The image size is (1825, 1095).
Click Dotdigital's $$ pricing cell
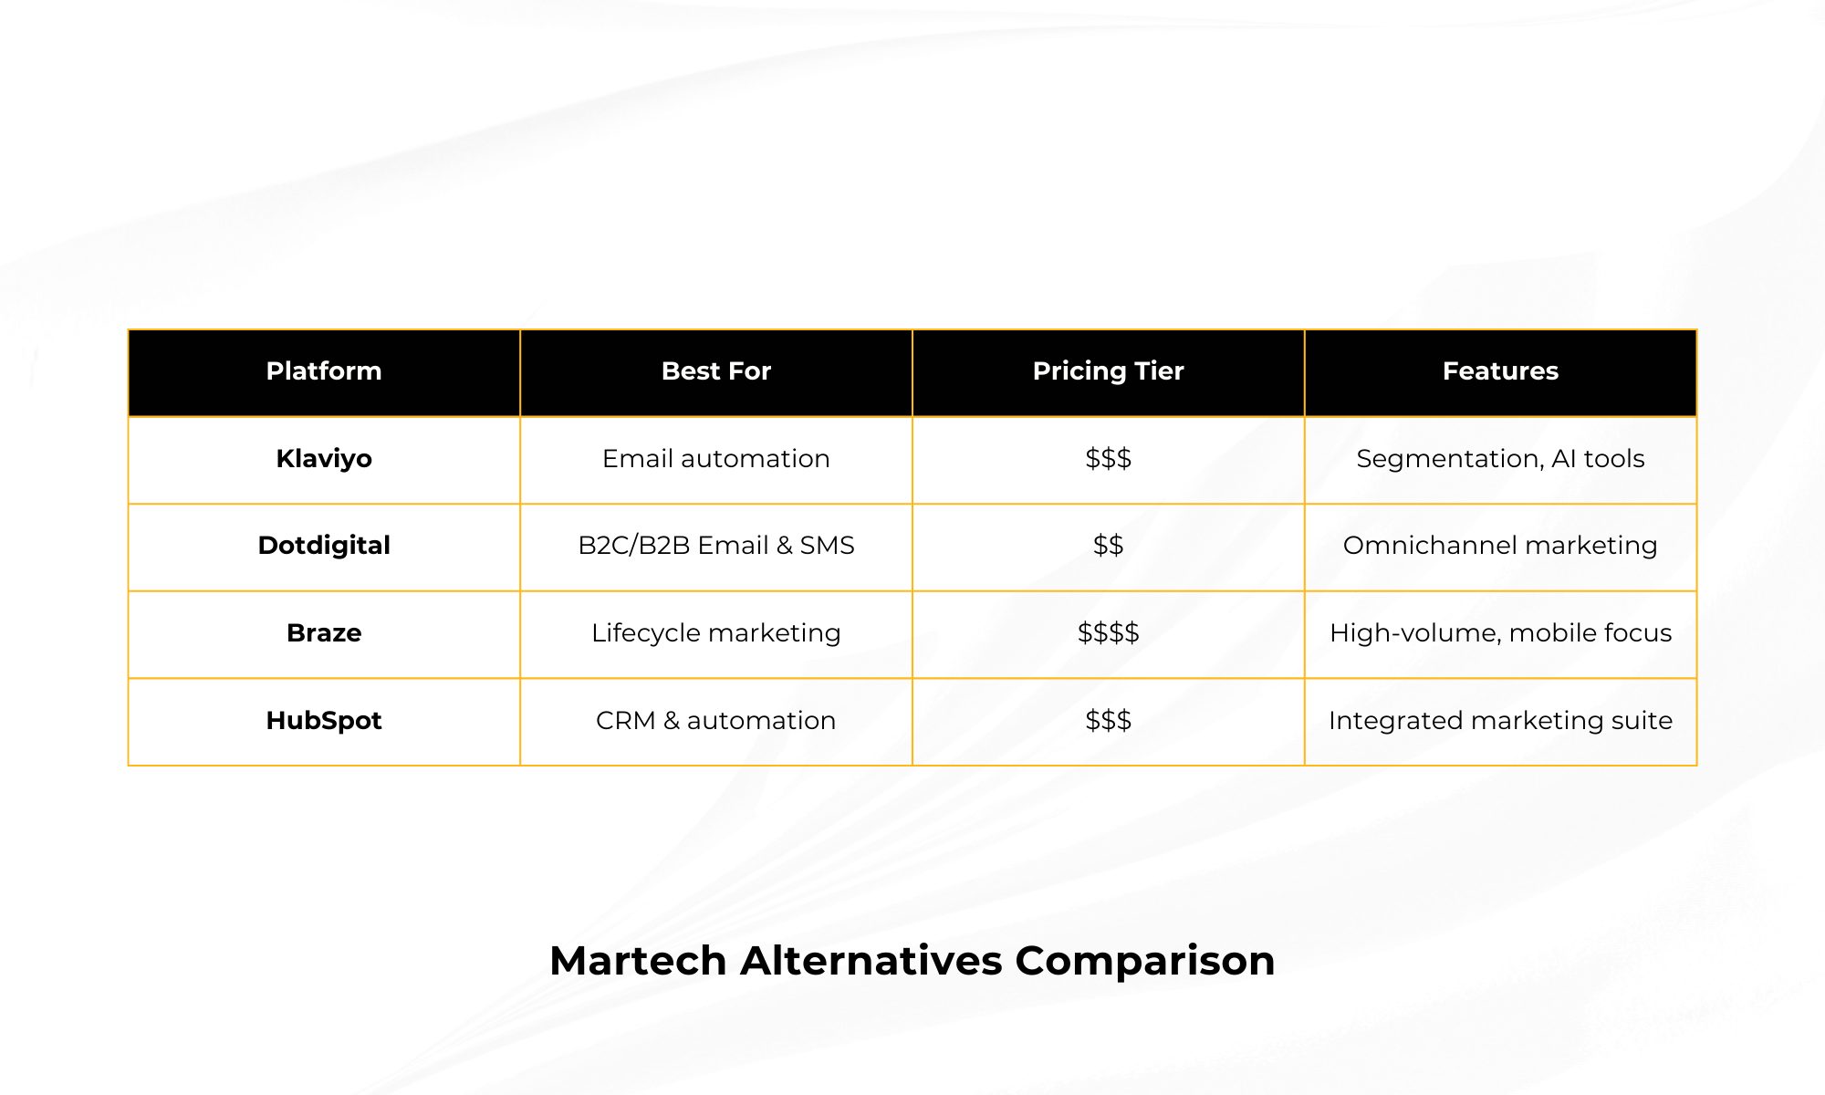coord(1108,546)
